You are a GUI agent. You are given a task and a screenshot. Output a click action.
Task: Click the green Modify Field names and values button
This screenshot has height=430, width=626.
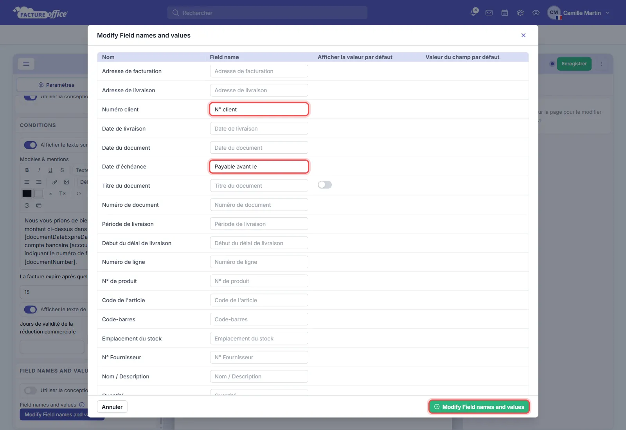point(479,407)
